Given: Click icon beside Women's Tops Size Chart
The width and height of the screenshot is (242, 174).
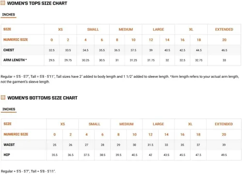Looking at the screenshot, I should pyautogui.click(x=3, y=3).
